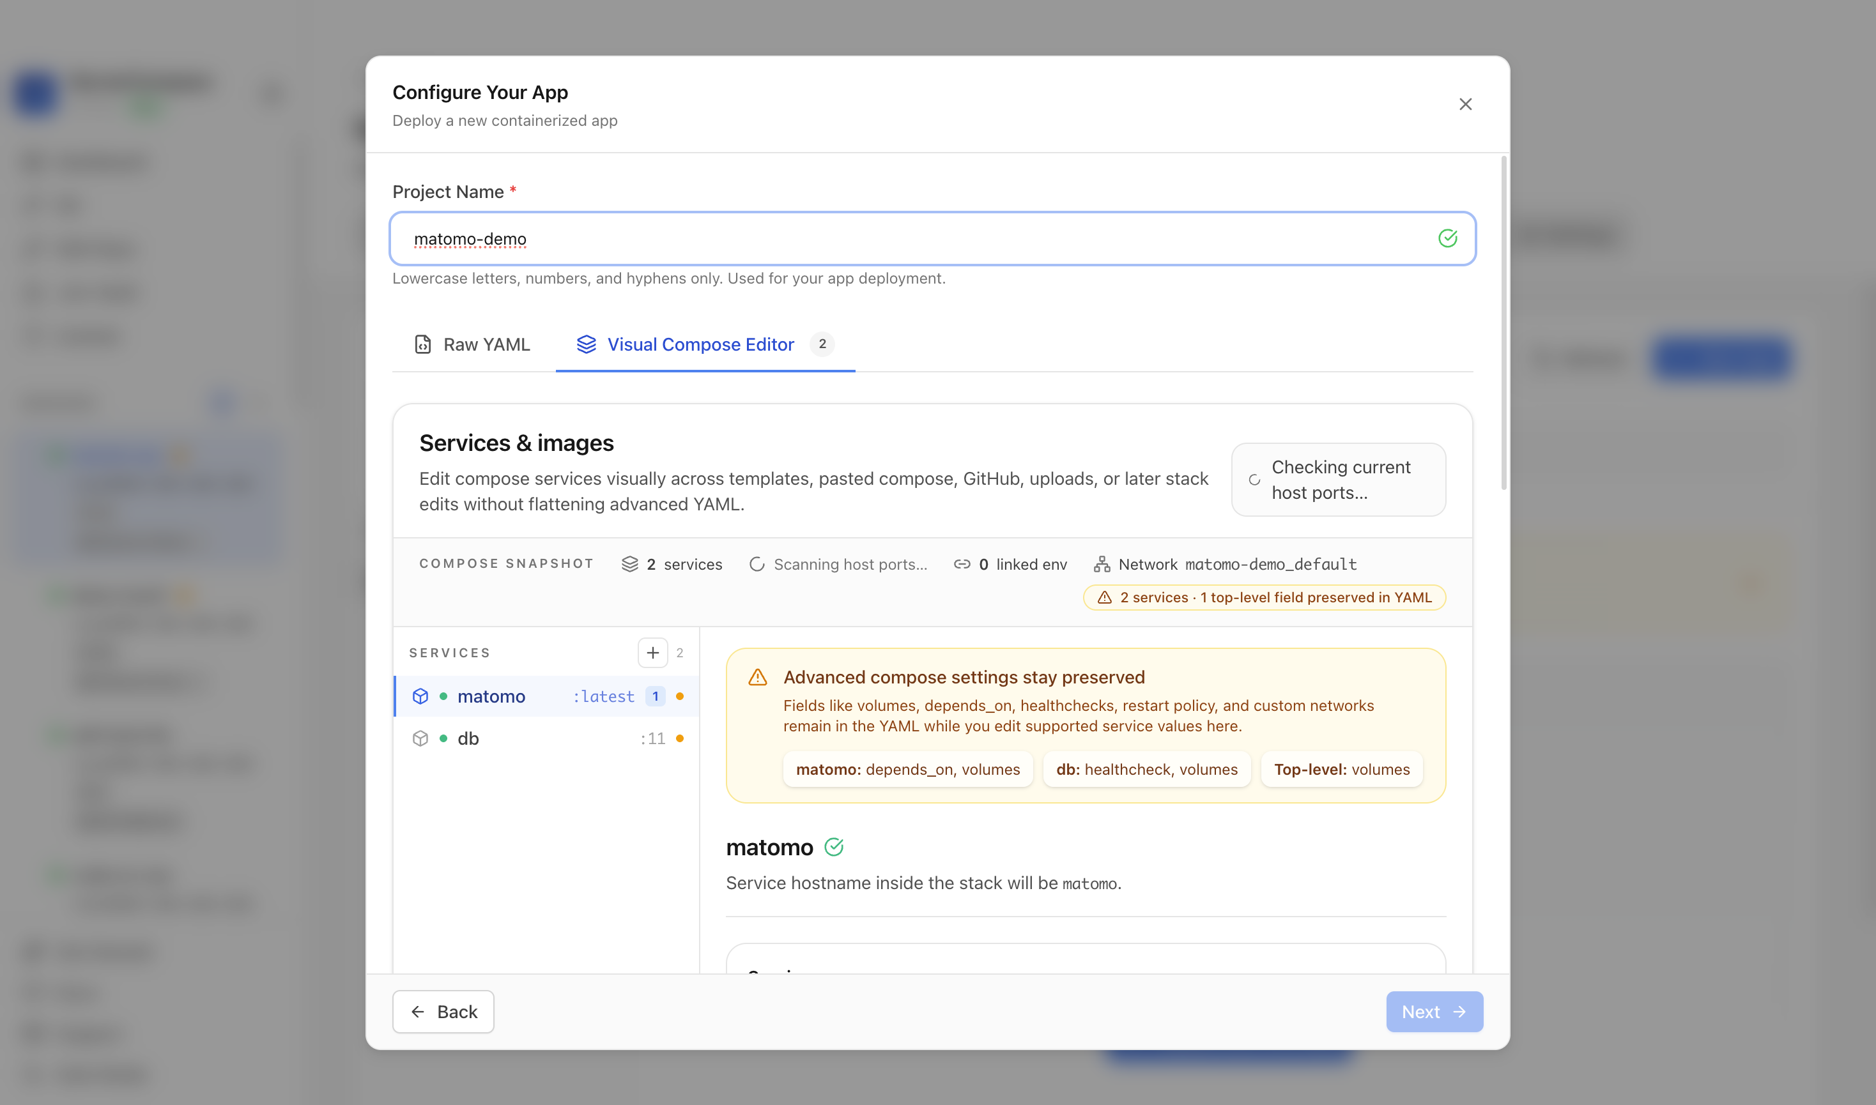The height and width of the screenshot is (1105, 1876).
Task: Proceed with the Next button
Action: tap(1434, 1011)
